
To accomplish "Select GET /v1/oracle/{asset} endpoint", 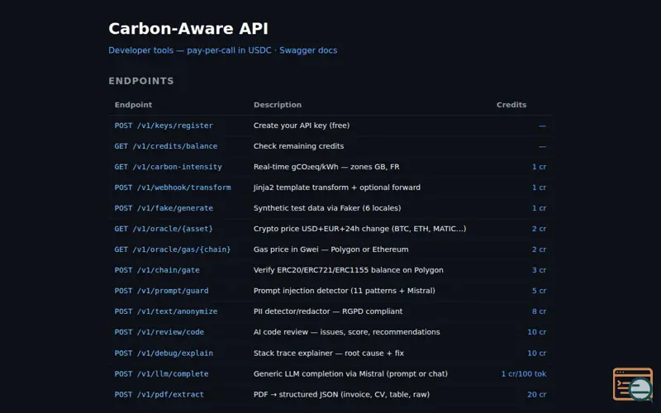I will 164,229.
